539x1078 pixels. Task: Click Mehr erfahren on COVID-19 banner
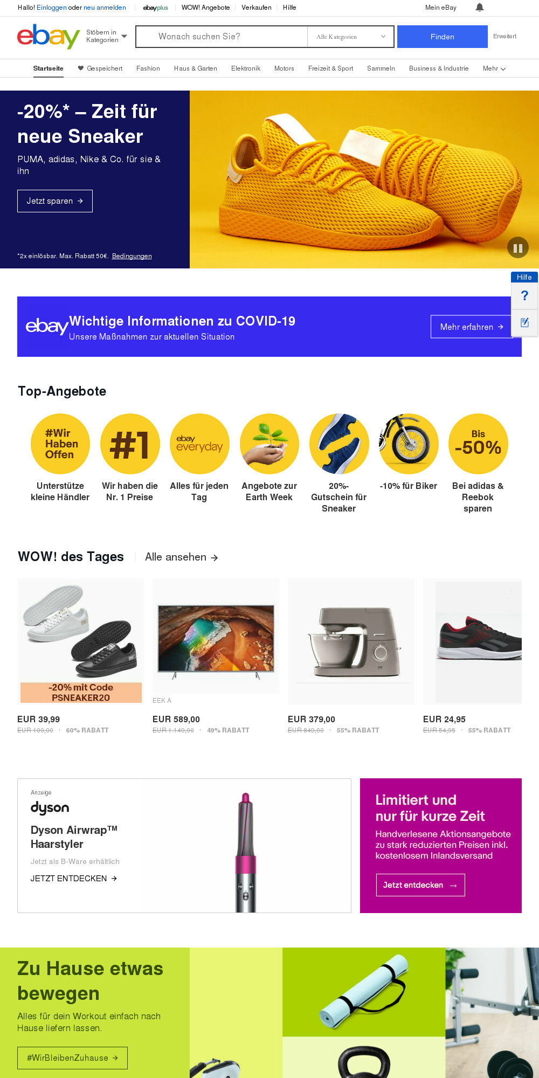point(472,327)
